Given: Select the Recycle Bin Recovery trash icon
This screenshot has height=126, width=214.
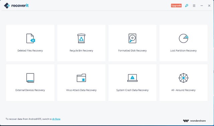Looking at the screenshot, I should pyautogui.click(x=81, y=38).
